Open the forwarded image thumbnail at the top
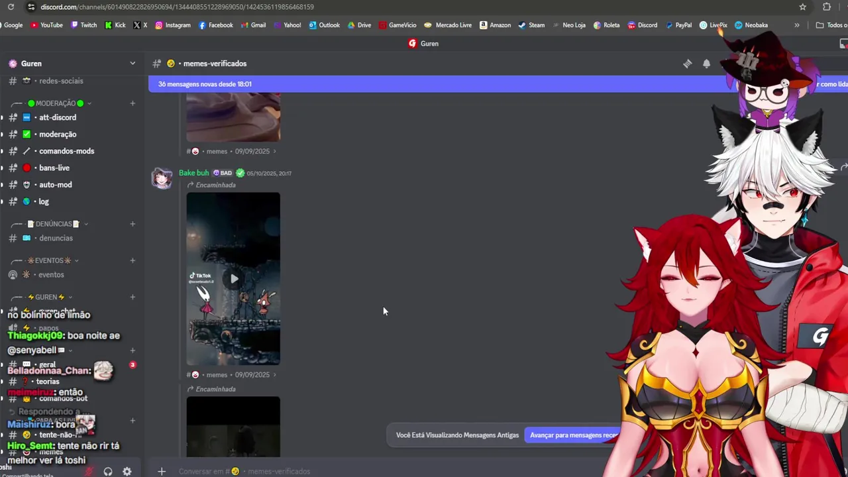Screen dimensions: 848x477 pyautogui.click(x=233, y=117)
